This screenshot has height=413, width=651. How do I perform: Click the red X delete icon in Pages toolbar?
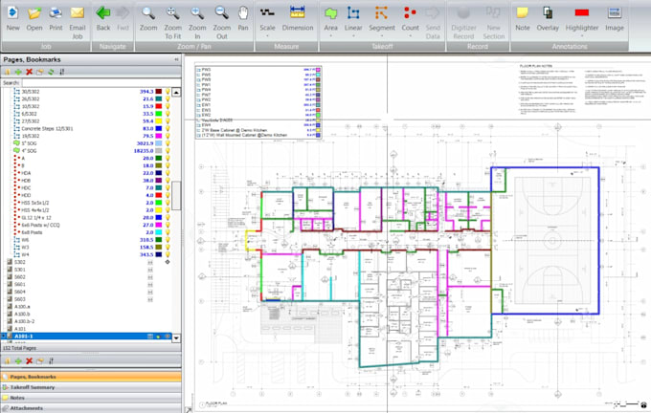pyautogui.click(x=29, y=72)
